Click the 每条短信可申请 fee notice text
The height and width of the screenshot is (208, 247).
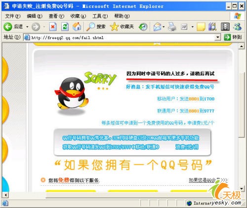(x=158, y=123)
